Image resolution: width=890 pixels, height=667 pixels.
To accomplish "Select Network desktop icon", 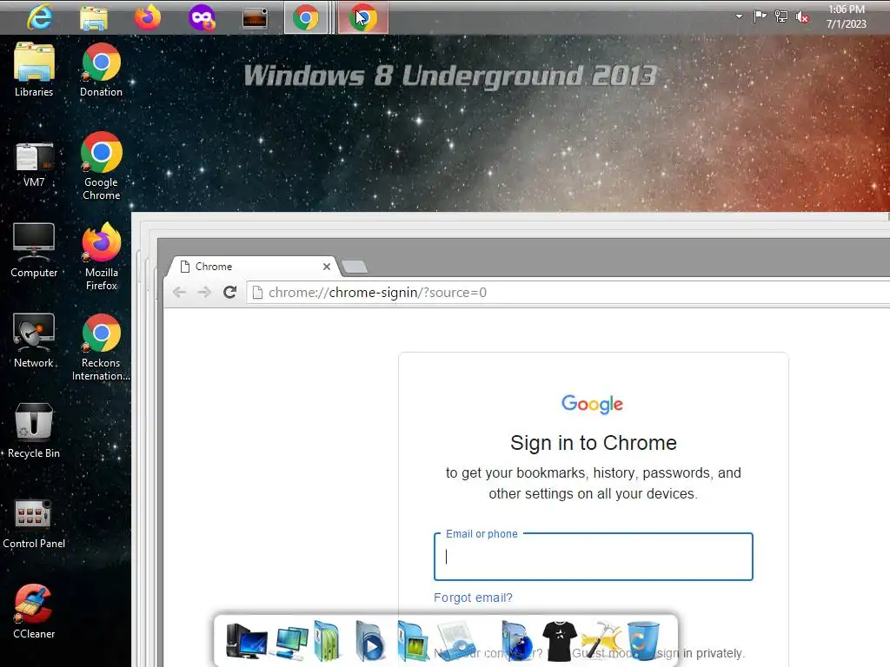I will 34,340.
